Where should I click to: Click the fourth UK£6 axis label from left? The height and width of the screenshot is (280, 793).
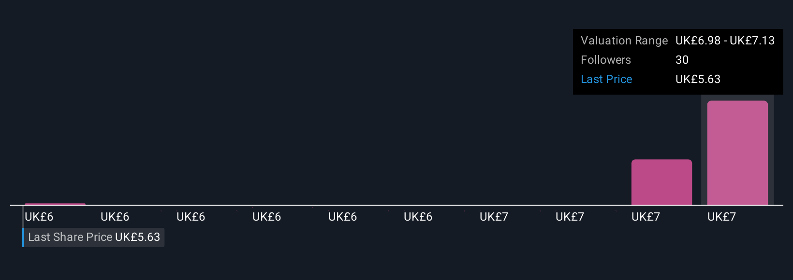pyautogui.click(x=266, y=217)
